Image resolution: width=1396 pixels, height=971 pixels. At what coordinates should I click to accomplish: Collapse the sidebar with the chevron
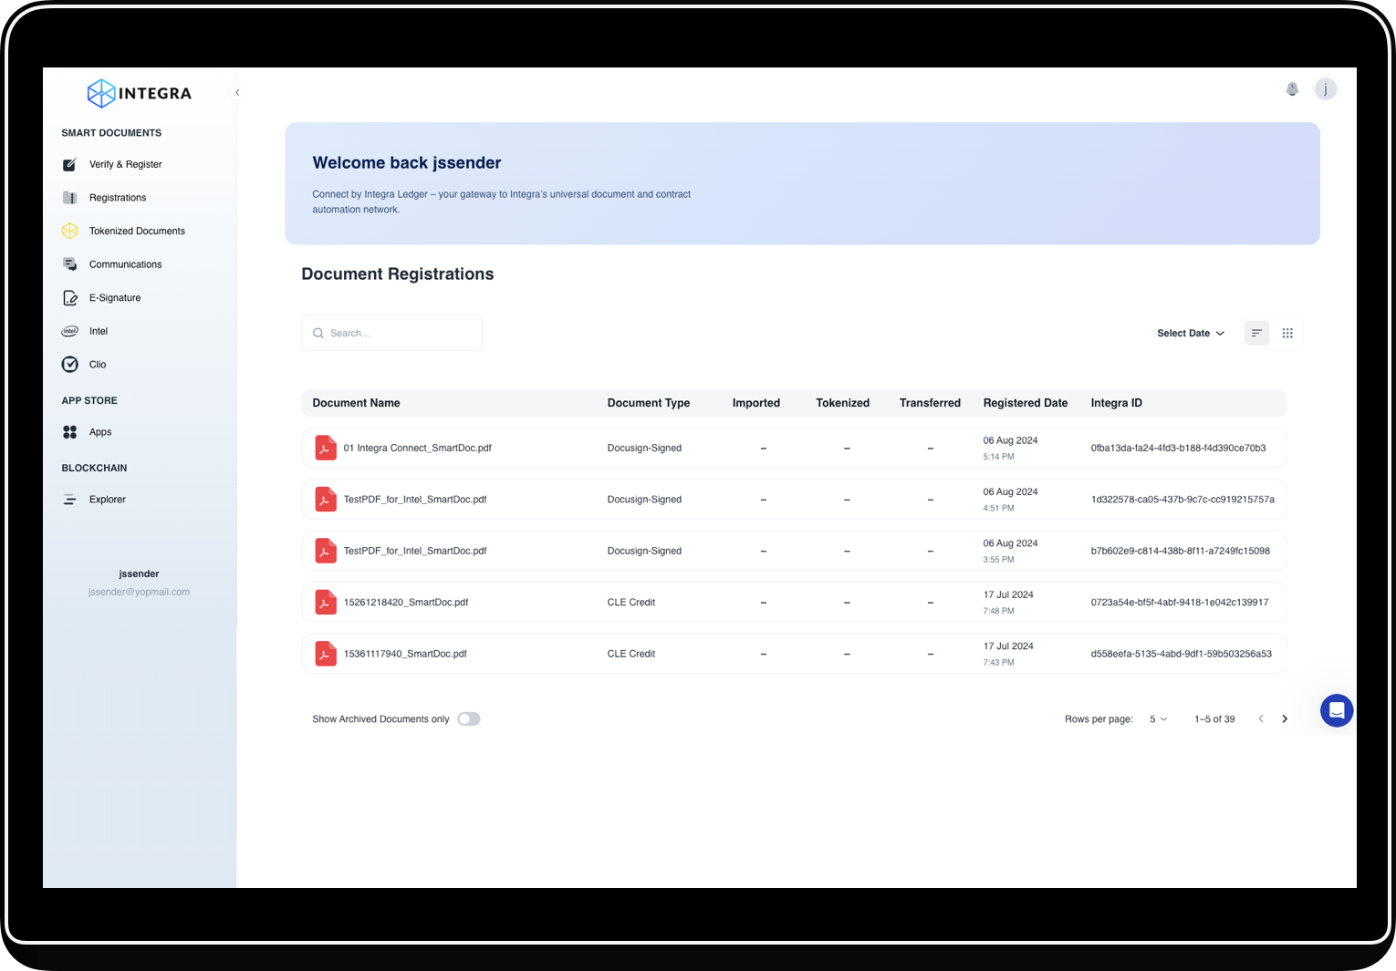point(237,92)
